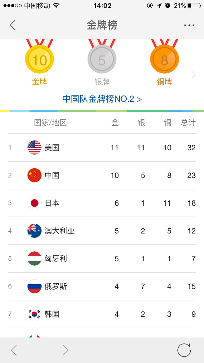
Task: Tap the United States flag icon
Action: point(34,147)
